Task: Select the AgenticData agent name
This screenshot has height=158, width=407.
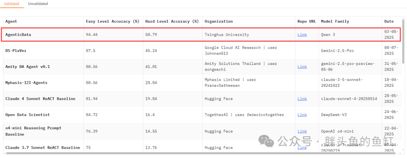Action: point(18,35)
